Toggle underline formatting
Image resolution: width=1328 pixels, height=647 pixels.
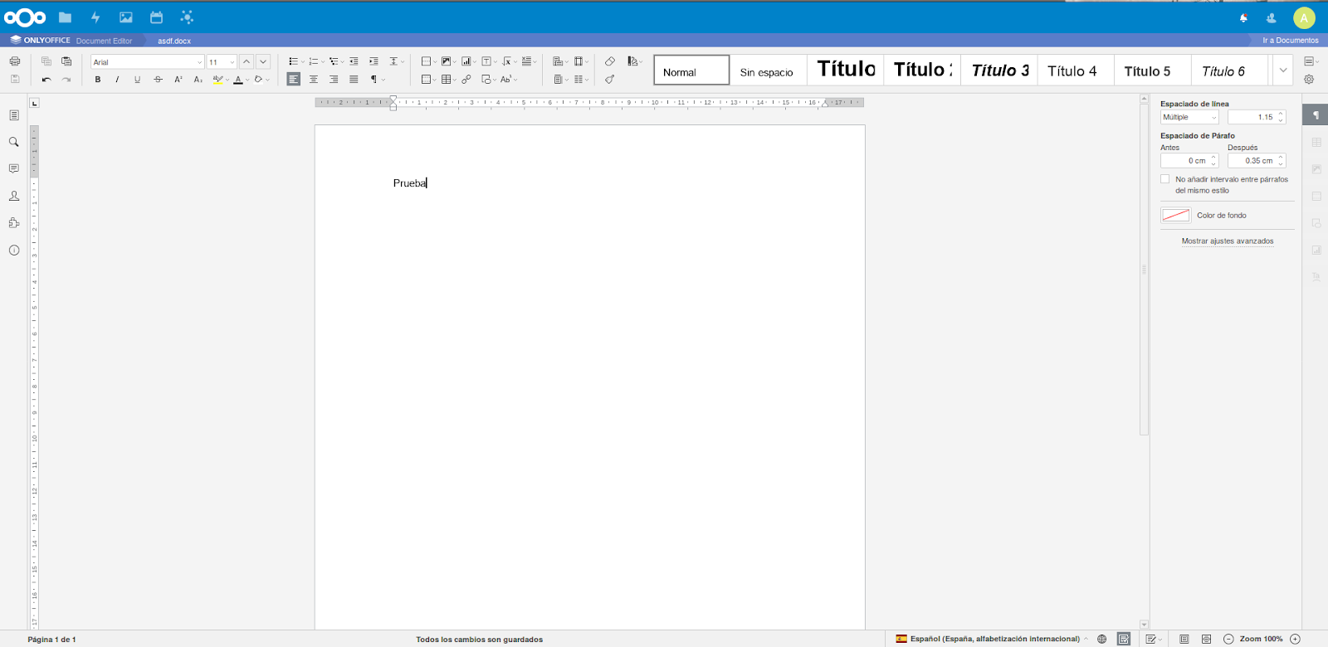[137, 80]
